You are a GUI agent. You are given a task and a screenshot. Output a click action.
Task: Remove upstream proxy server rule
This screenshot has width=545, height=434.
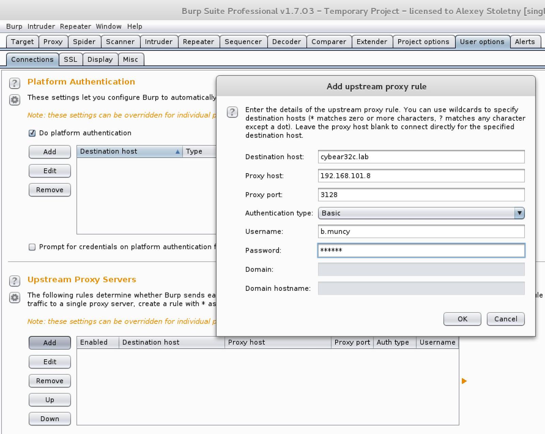[x=50, y=381]
